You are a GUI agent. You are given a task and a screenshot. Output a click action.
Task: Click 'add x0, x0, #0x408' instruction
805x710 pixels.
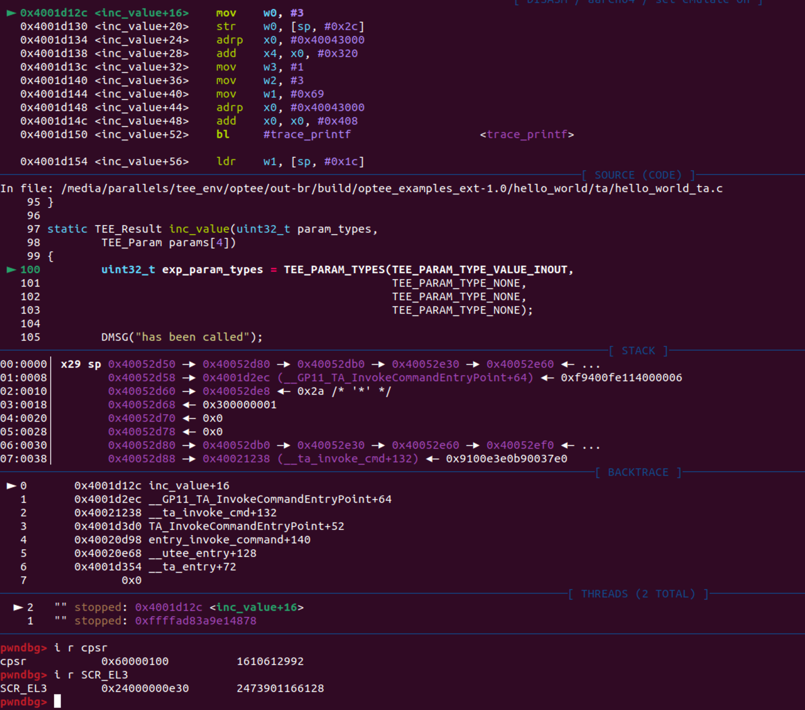pos(287,121)
